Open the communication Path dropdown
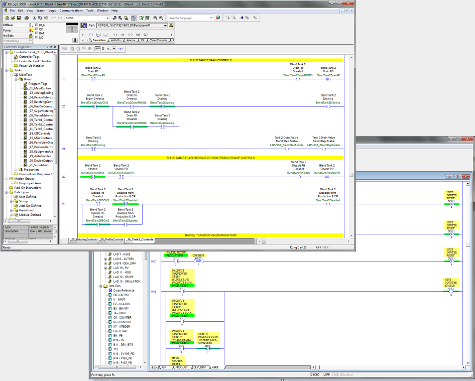 click(x=165, y=26)
